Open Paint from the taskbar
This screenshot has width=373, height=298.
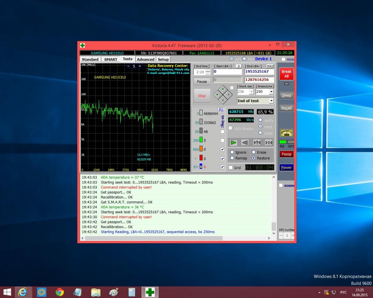pyautogui.click(x=114, y=292)
